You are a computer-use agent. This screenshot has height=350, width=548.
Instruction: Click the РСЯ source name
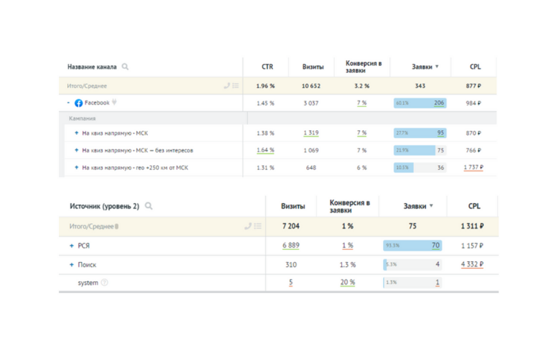pos(83,246)
